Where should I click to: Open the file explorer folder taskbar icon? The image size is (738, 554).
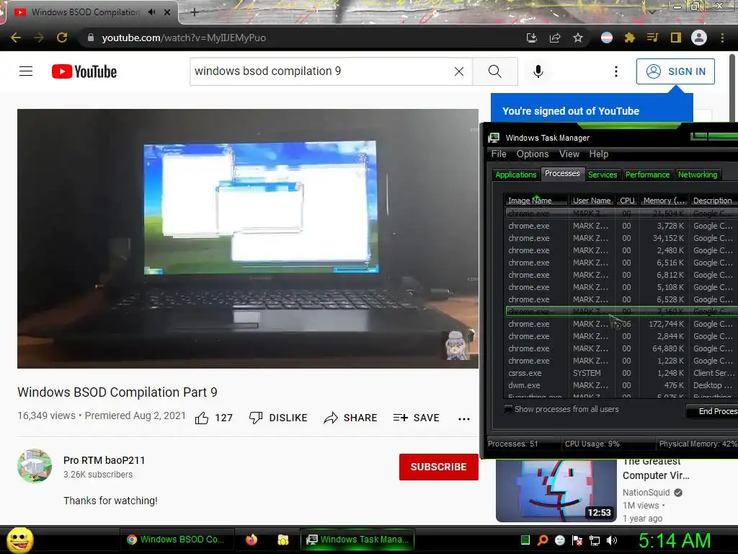coord(283,540)
